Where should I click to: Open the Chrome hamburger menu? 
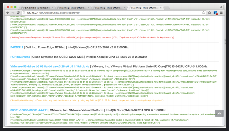221,13
